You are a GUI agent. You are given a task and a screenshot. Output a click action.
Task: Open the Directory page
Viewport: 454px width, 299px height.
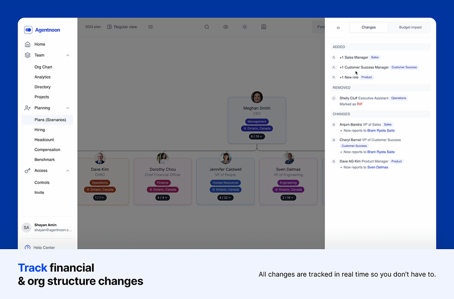tap(42, 87)
